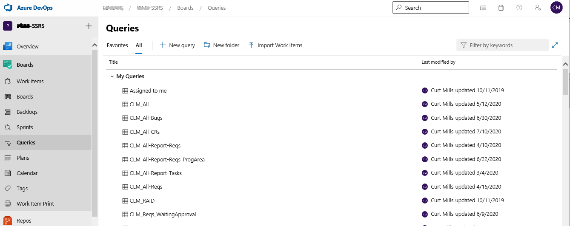The width and height of the screenshot is (570, 226).
Task: Collapse the sidebar section with up chevron
Action: coord(95,45)
